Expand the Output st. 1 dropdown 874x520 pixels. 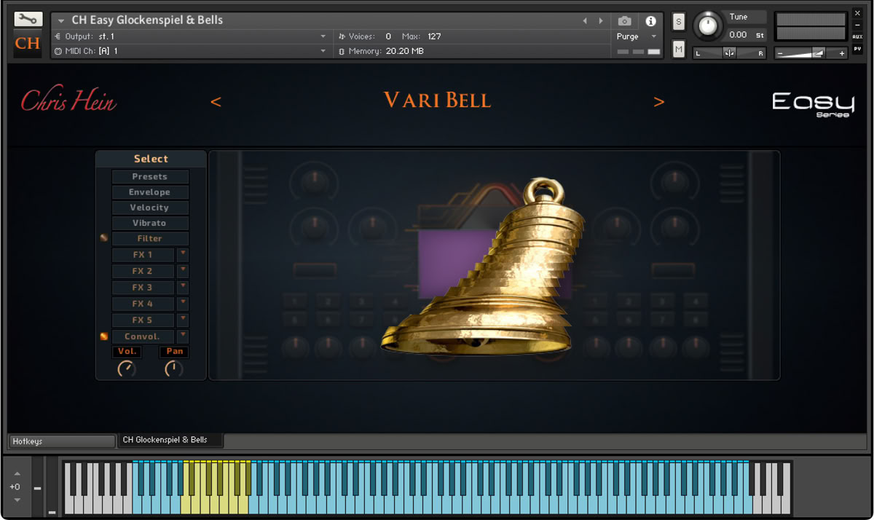click(323, 36)
